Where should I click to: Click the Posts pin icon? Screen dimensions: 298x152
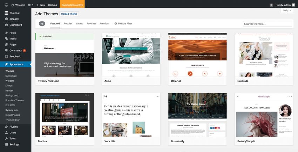pos(6,32)
